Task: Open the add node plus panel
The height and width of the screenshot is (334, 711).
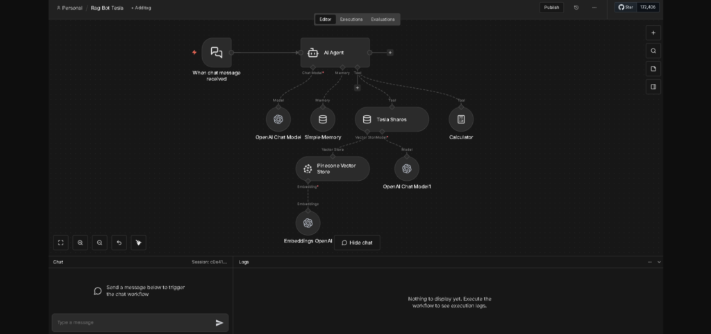Action: pos(653,33)
